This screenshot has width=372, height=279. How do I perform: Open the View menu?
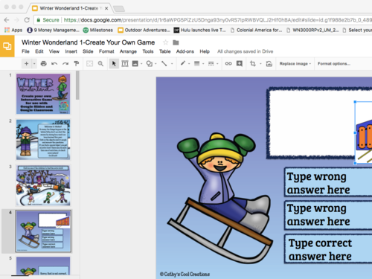point(54,51)
